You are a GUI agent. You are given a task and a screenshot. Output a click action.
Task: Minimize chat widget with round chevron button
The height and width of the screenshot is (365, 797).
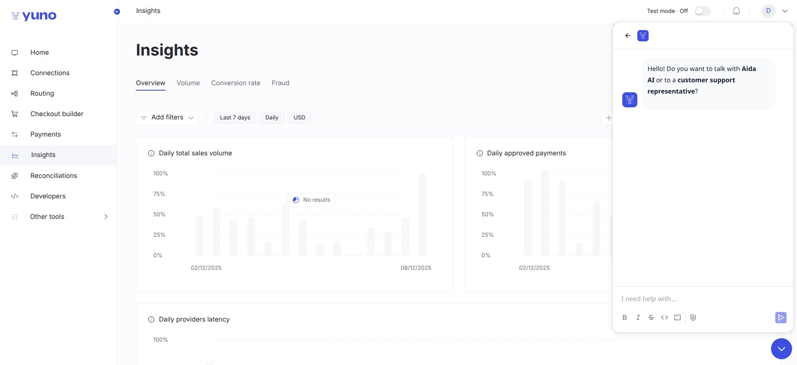[x=781, y=349]
